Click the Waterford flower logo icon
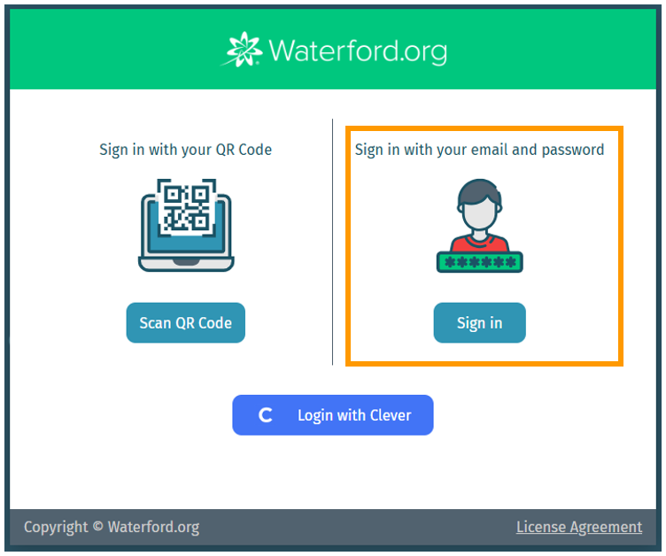 tap(242, 50)
